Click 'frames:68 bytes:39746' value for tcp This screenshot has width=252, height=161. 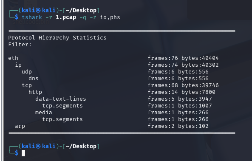tap(183, 85)
